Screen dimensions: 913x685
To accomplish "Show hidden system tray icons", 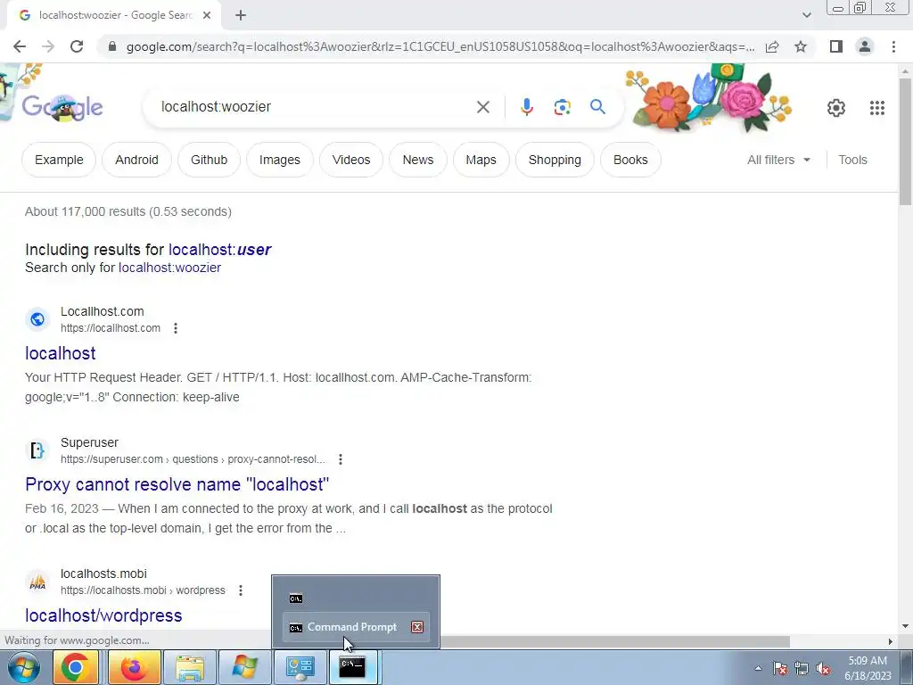I will tap(758, 668).
